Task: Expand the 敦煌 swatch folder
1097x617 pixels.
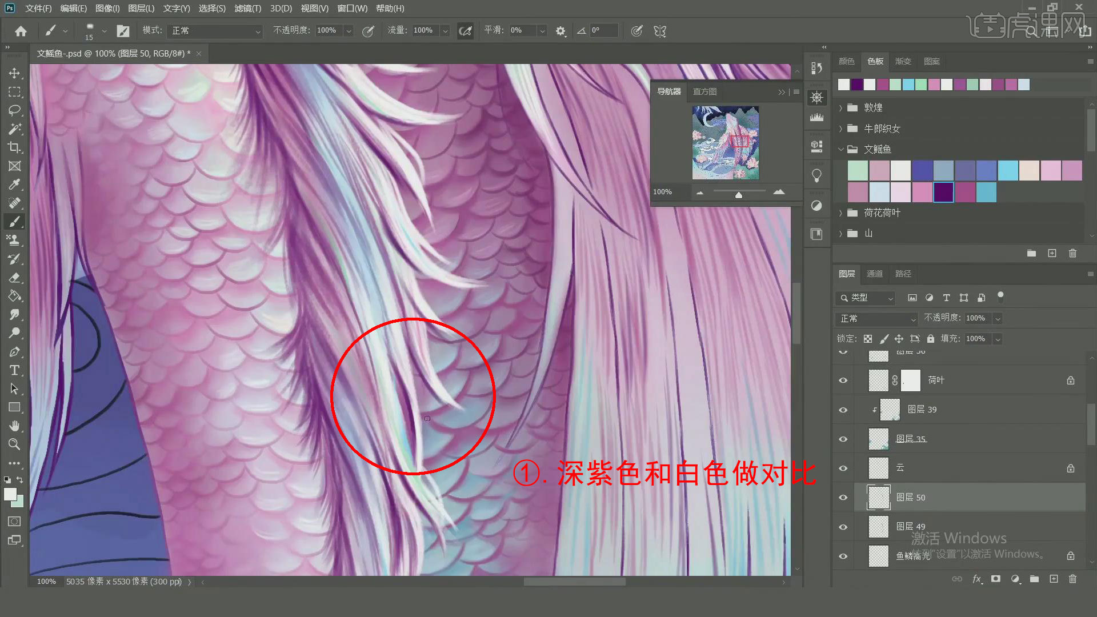Action: (x=840, y=107)
